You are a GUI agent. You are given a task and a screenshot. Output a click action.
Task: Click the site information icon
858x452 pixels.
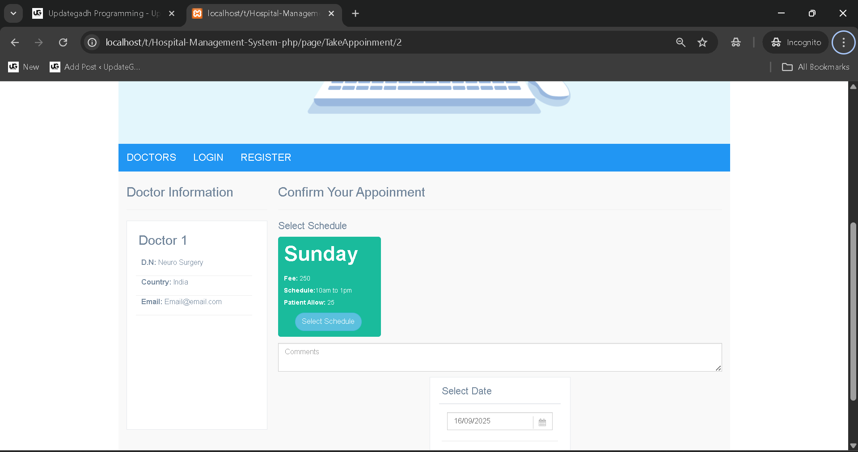(x=92, y=42)
